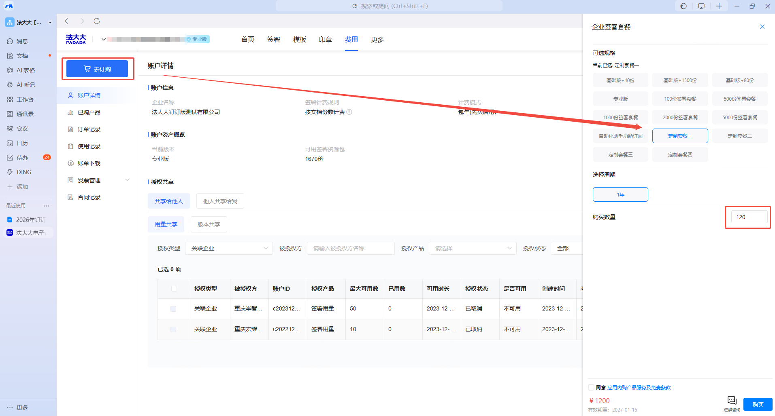Switch to the 印章 tab

pos(326,40)
